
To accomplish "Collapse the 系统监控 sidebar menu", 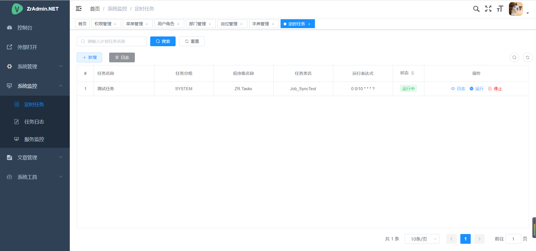I will [x=35, y=86].
